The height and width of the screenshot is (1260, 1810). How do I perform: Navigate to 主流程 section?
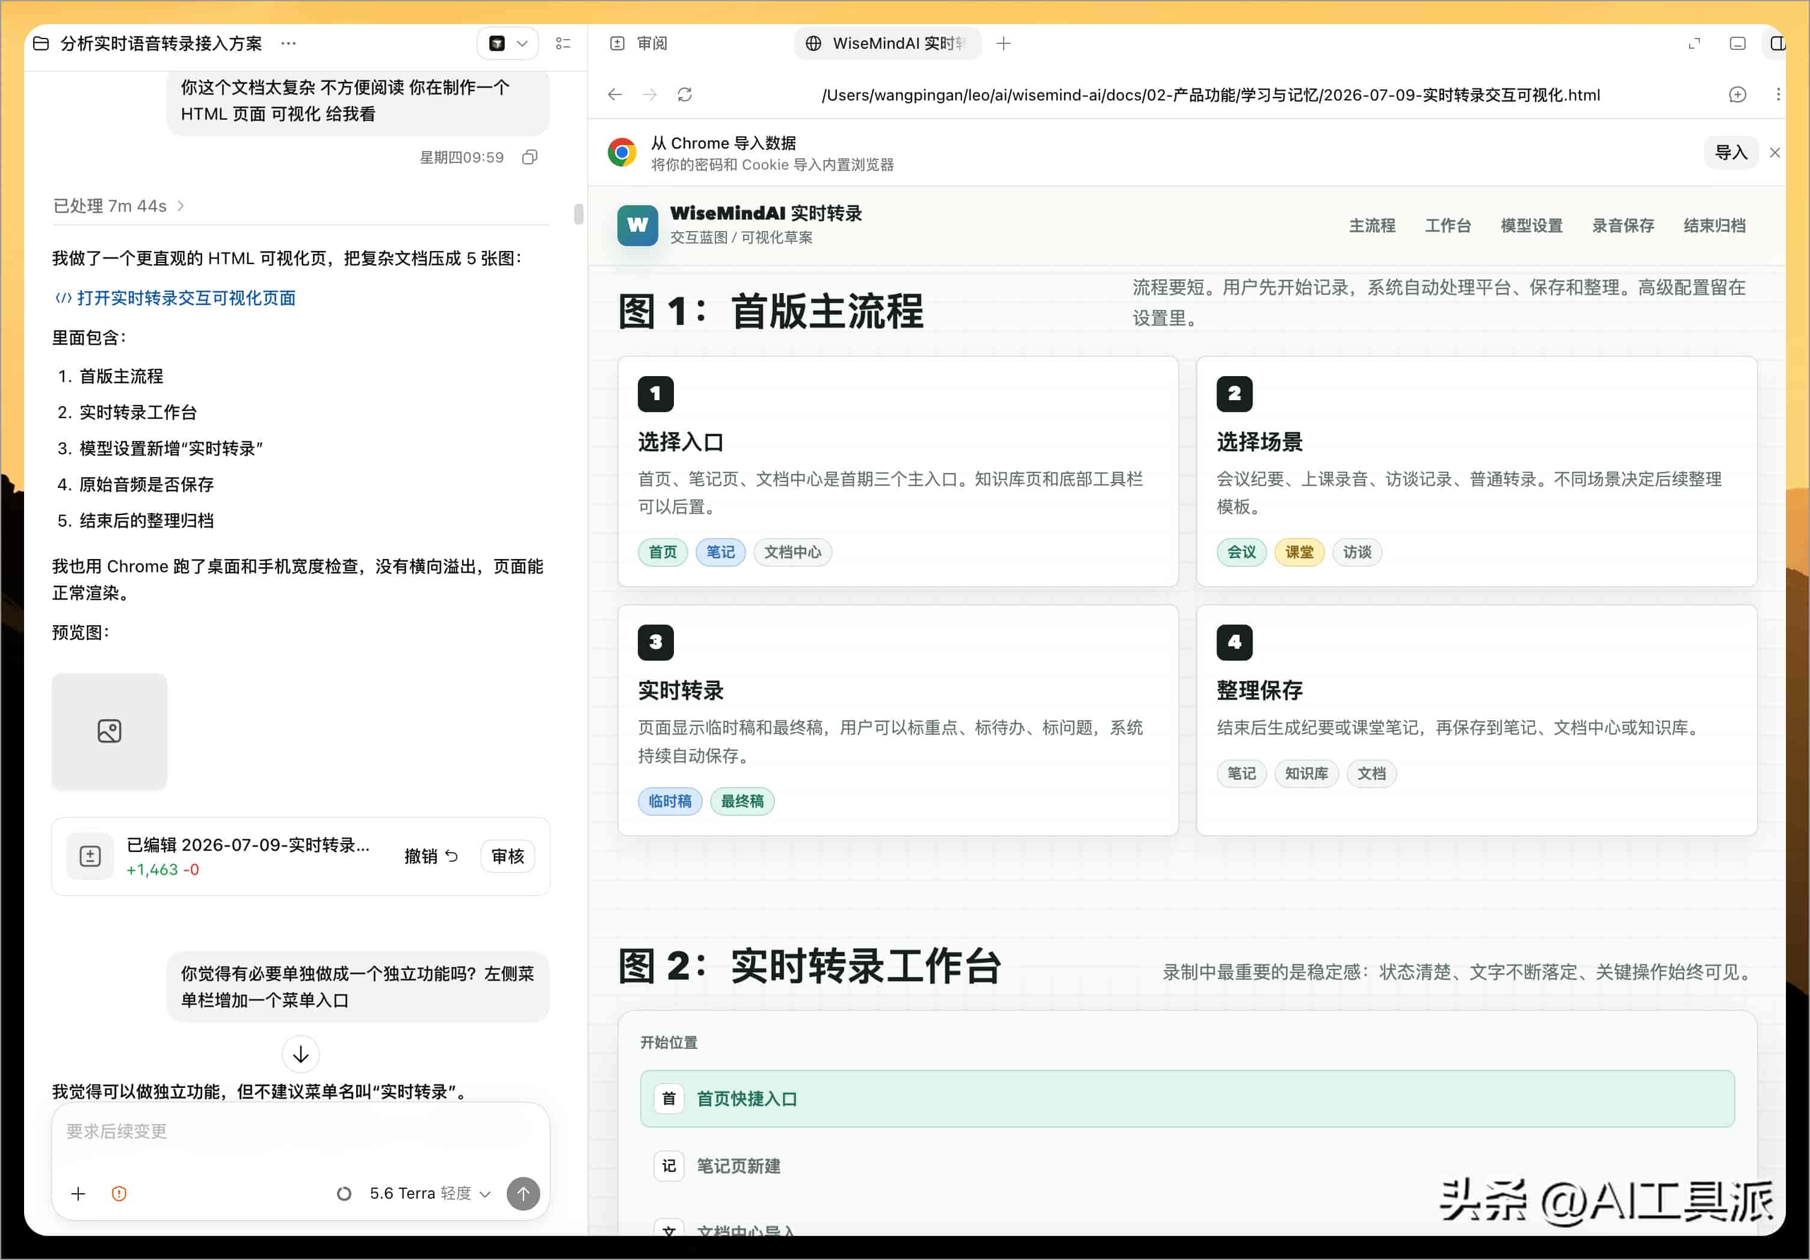1372,226
